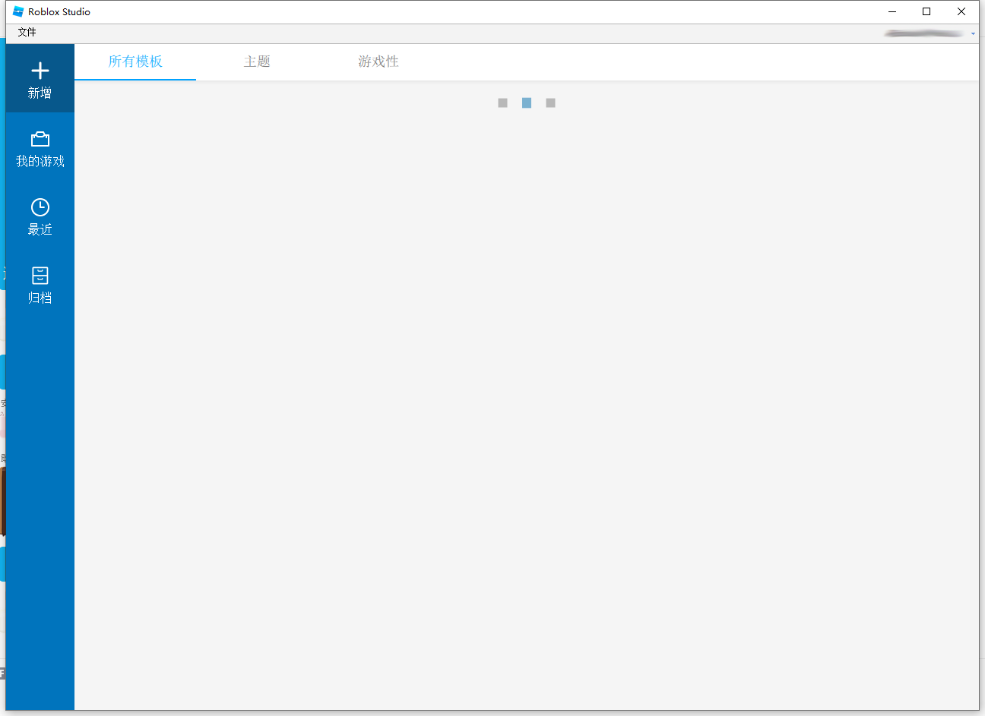Click the 最近 text label in sidebar

click(40, 230)
